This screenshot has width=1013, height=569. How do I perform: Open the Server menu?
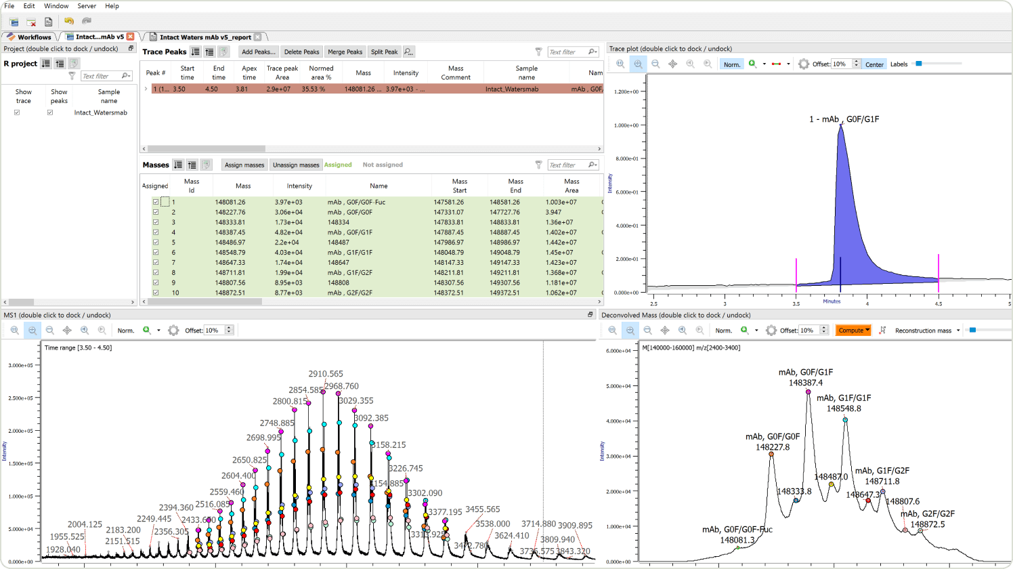click(x=86, y=6)
